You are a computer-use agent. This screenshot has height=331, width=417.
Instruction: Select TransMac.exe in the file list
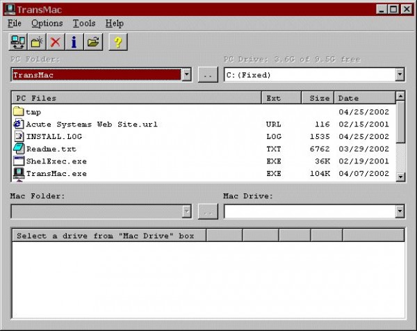56,174
